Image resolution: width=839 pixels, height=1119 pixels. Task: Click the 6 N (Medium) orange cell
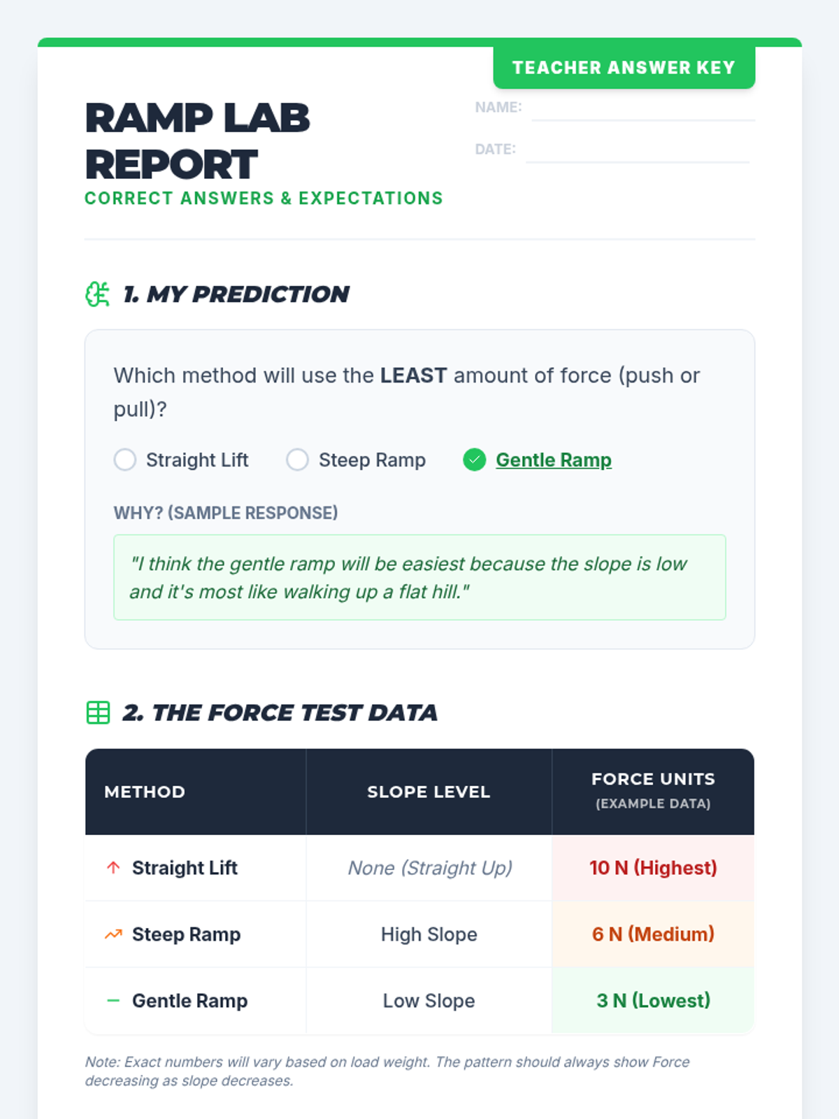click(x=653, y=934)
